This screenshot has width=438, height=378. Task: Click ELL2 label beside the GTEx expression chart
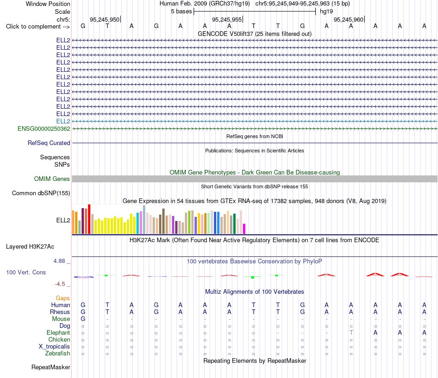click(63, 221)
